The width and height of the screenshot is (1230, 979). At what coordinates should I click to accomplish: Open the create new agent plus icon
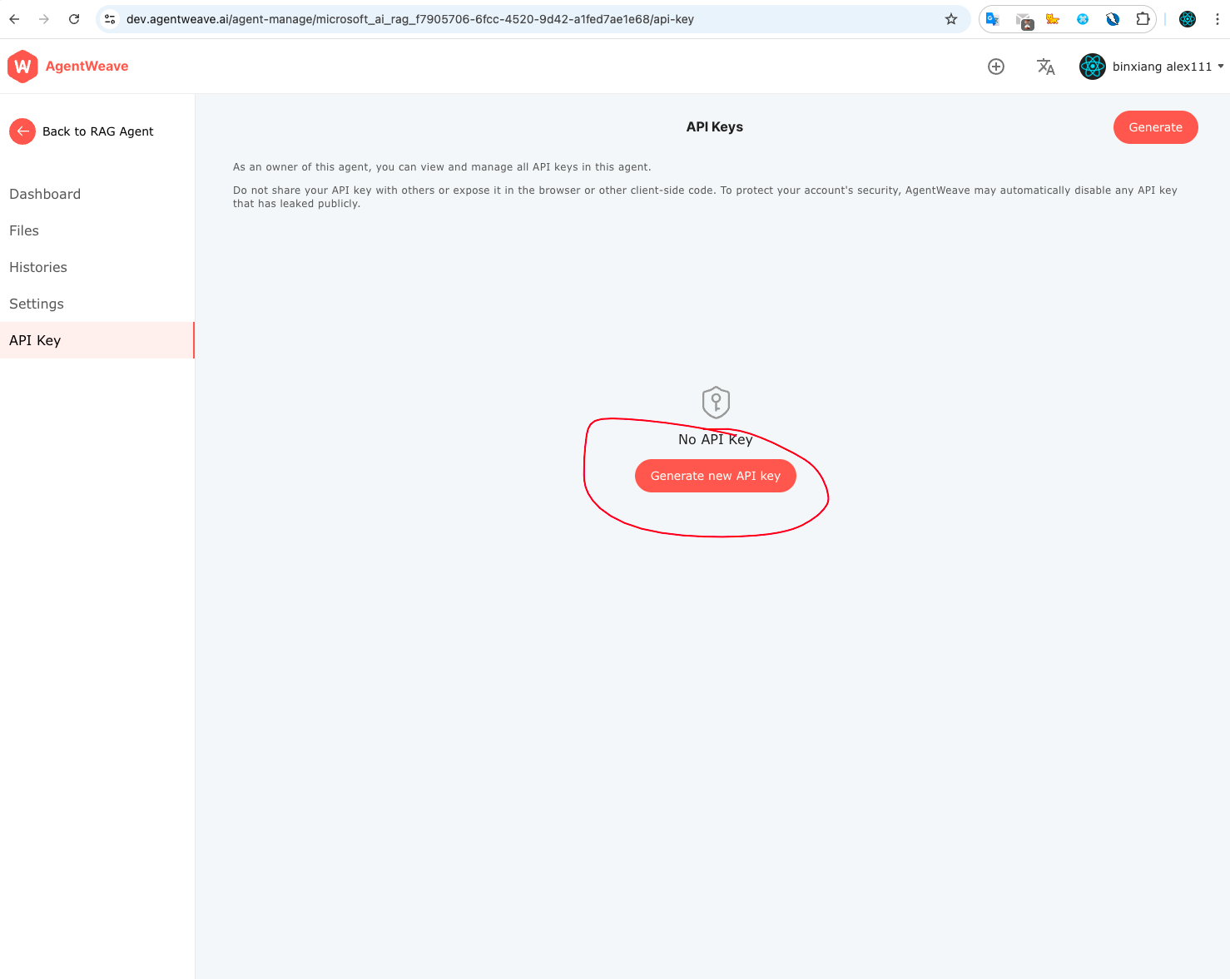996,67
